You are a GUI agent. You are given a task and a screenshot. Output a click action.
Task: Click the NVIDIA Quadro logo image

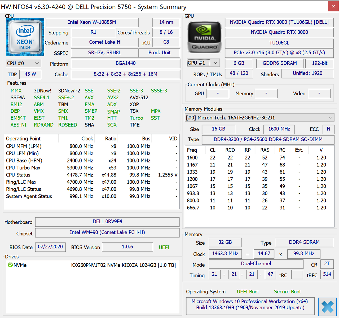click(x=204, y=37)
